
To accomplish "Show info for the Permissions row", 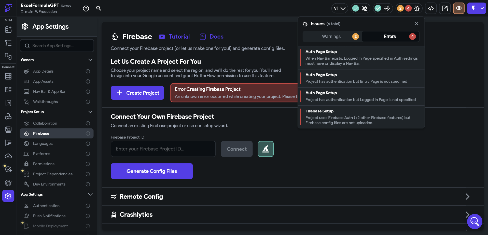I will pos(88,164).
